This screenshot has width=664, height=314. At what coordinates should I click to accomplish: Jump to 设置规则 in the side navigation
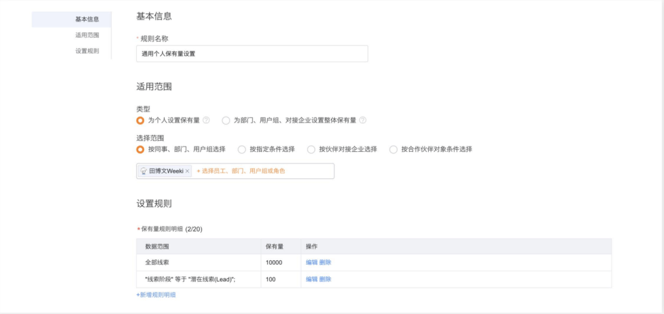[87, 51]
